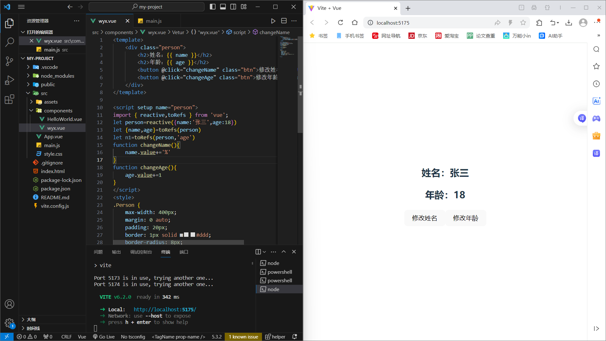Open the browser sidebar history clock
The width and height of the screenshot is (606, 341).
click(x=596, y=84)
